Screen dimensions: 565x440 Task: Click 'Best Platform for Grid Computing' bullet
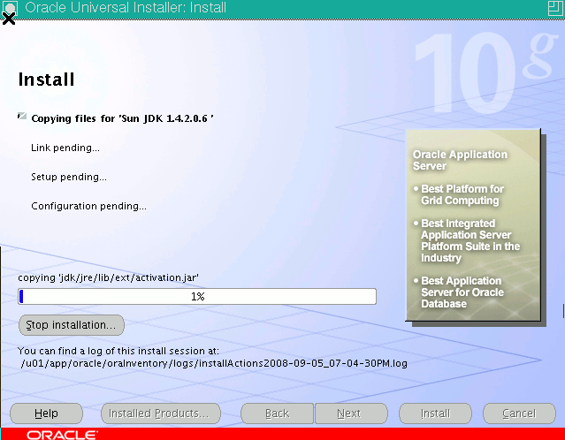tap(459, 194)
